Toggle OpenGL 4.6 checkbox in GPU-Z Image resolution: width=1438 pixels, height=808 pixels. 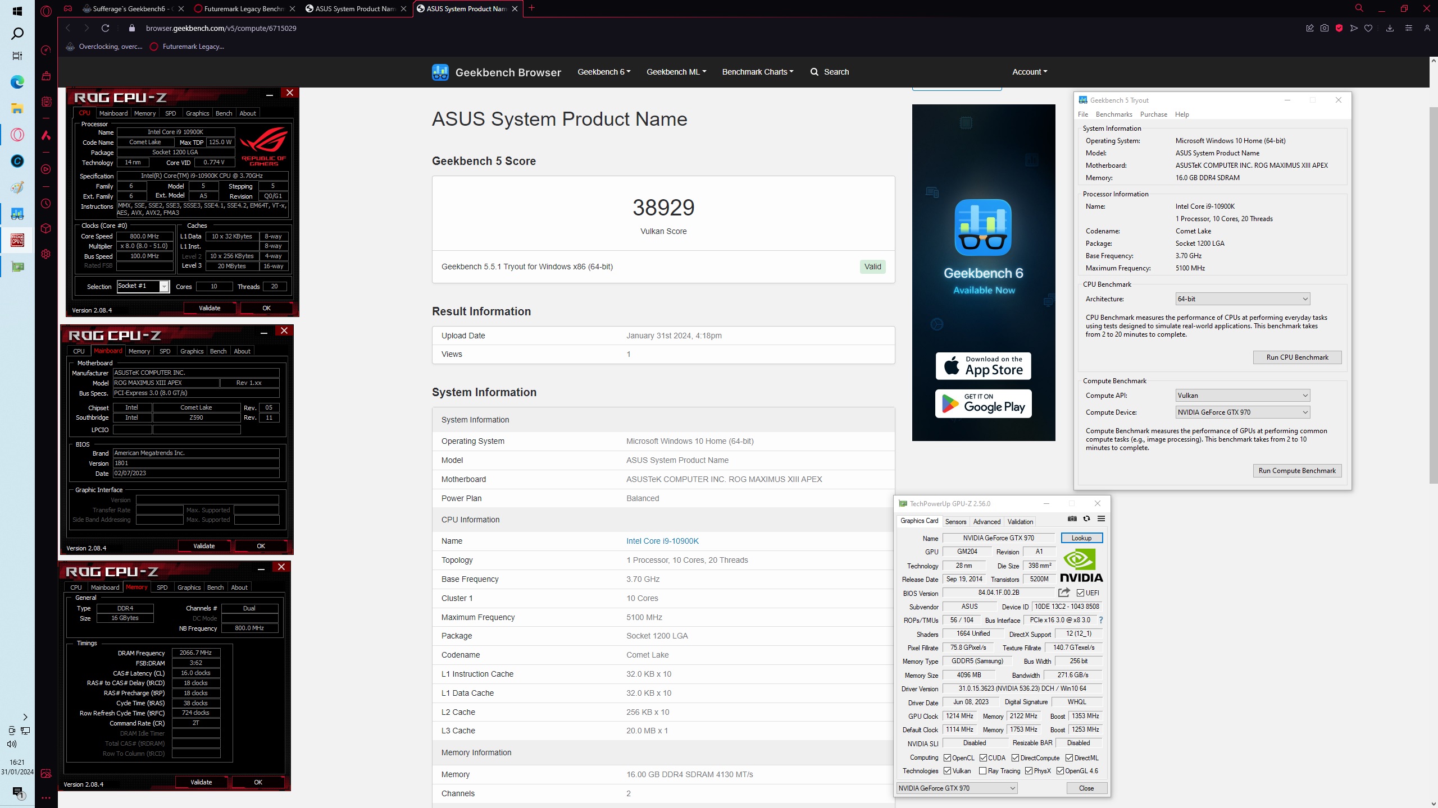click(x=1060, y=771)
